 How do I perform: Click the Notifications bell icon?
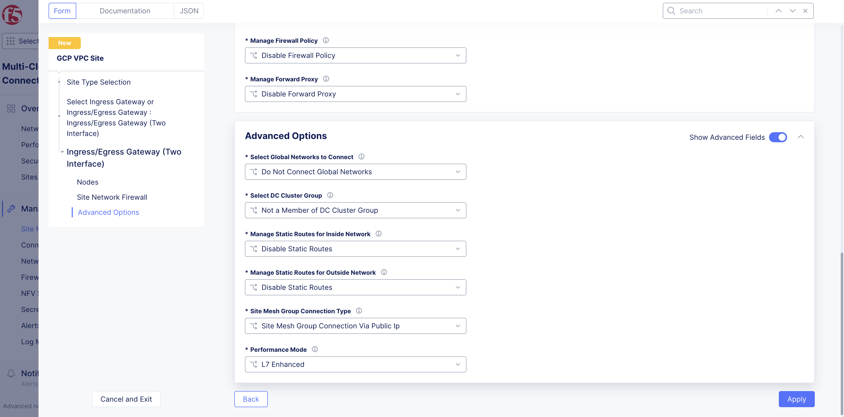[11, 373]
